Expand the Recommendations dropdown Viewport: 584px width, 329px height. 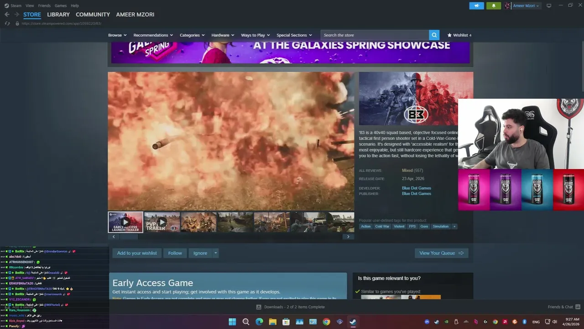click(x=153, y=35)
